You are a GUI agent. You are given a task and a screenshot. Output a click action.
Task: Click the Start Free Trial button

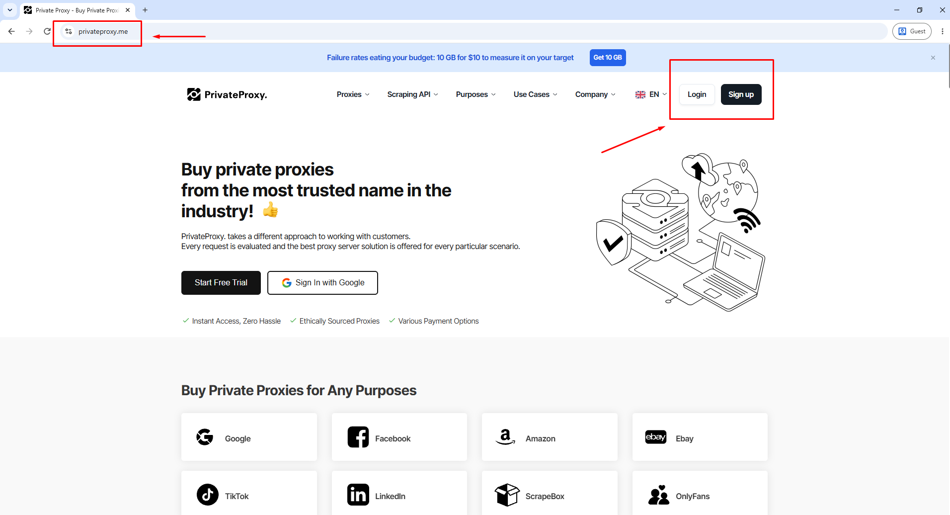(x=221, y=283)
